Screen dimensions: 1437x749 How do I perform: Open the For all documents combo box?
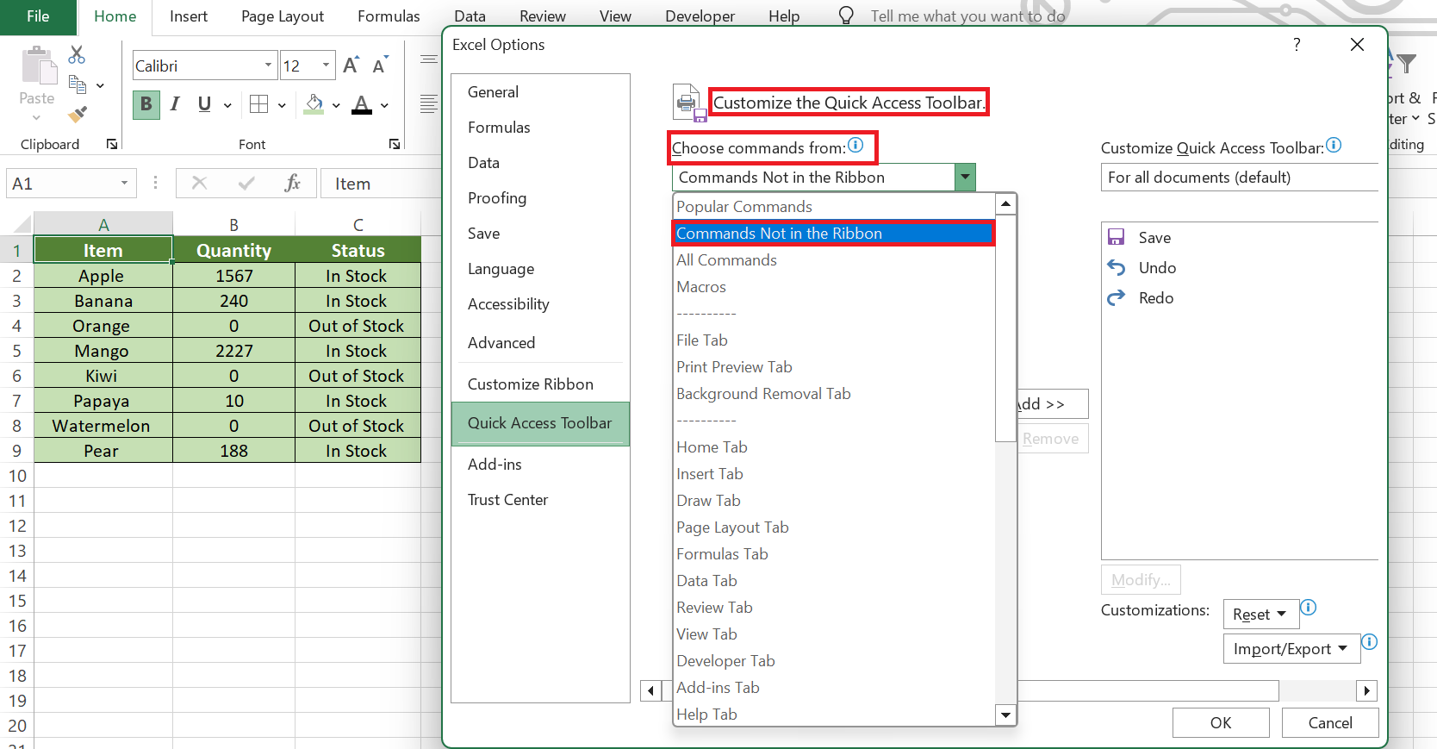coord(1240,178)
